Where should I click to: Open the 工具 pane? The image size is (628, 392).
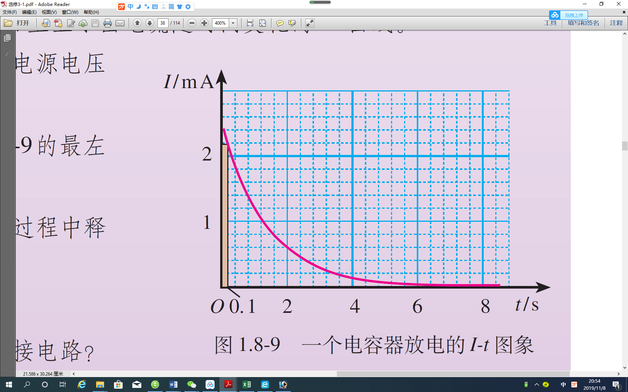coord(550,23)
